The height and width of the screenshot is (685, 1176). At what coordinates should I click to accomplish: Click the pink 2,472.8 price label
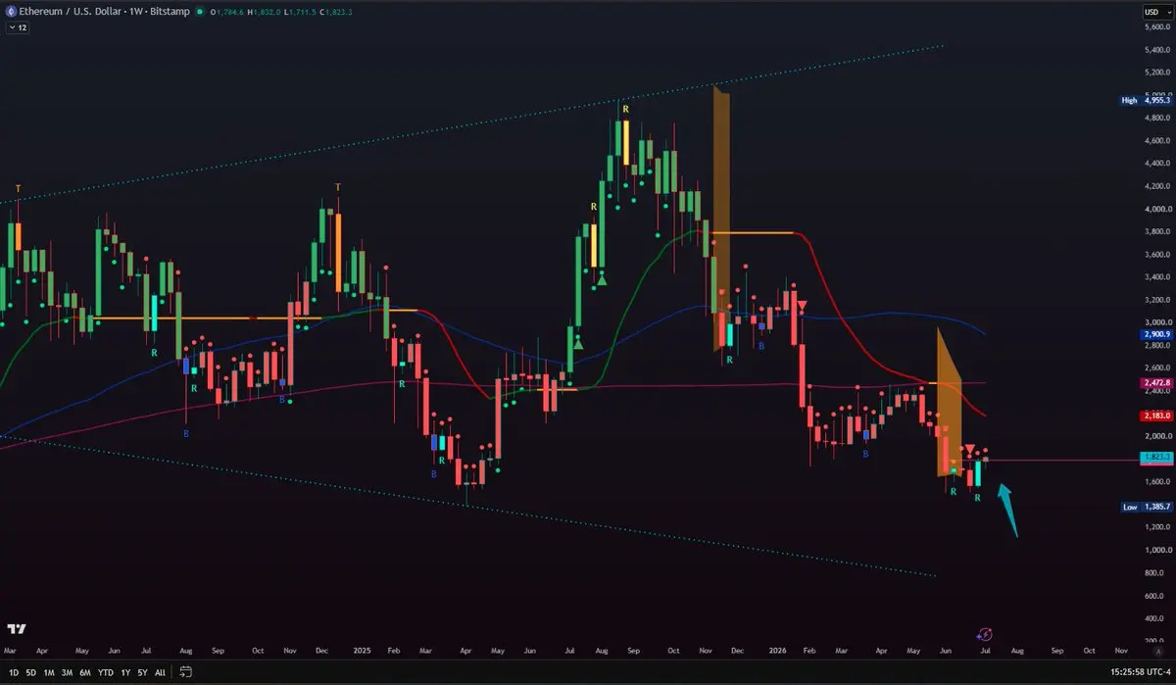click(1154, 381)
